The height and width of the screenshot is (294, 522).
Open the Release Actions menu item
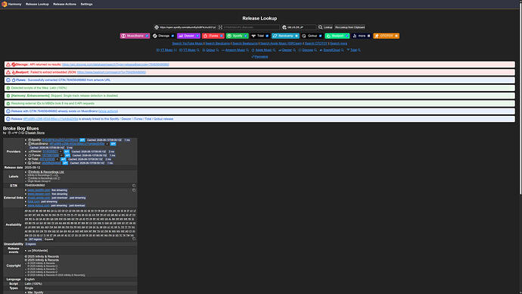64,5
